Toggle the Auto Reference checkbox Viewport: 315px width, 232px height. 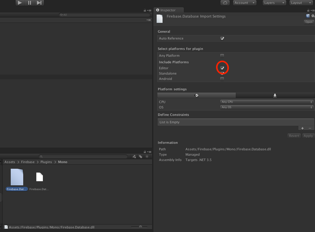[222, 38]
